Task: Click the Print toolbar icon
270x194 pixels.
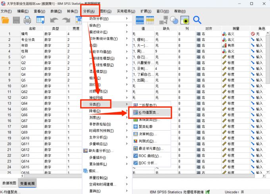Action: (x=27, y=20)
